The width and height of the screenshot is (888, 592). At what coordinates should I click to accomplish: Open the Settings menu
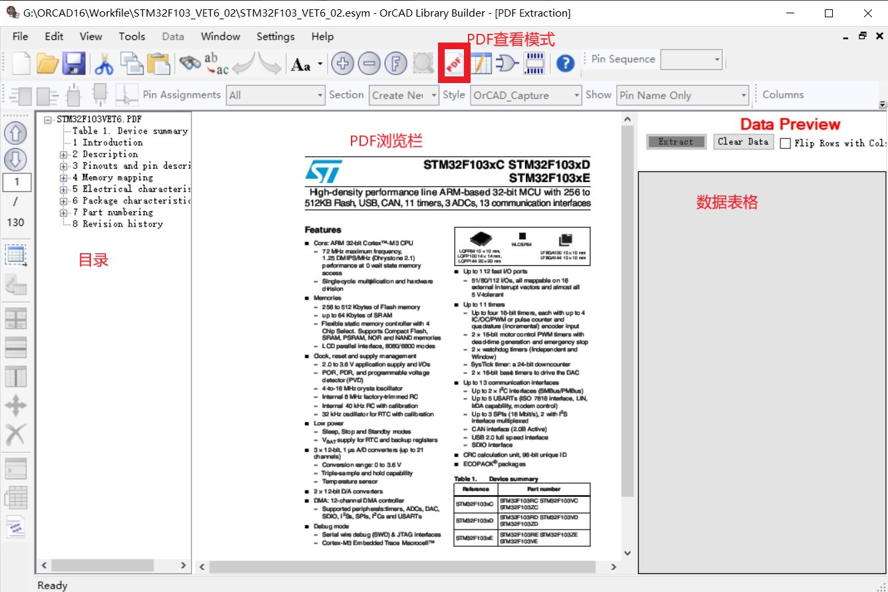275,37
